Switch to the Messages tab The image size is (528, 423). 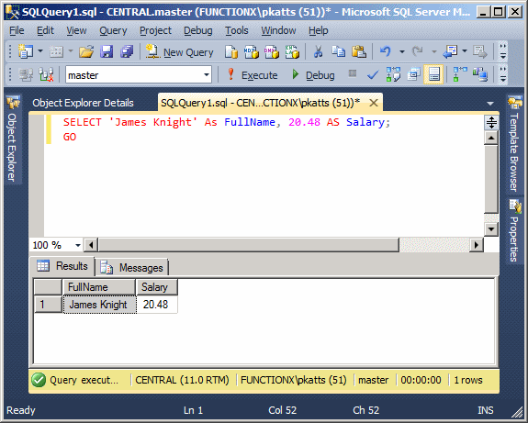point(132,268)
